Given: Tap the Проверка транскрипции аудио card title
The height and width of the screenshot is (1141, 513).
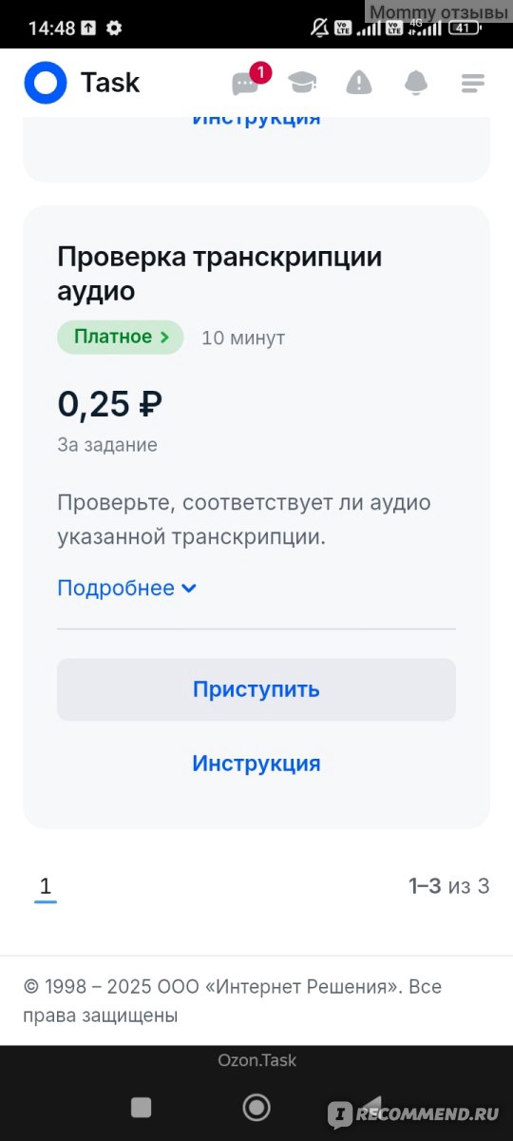Looking at the screenshot, I should (x=219, y=274).
